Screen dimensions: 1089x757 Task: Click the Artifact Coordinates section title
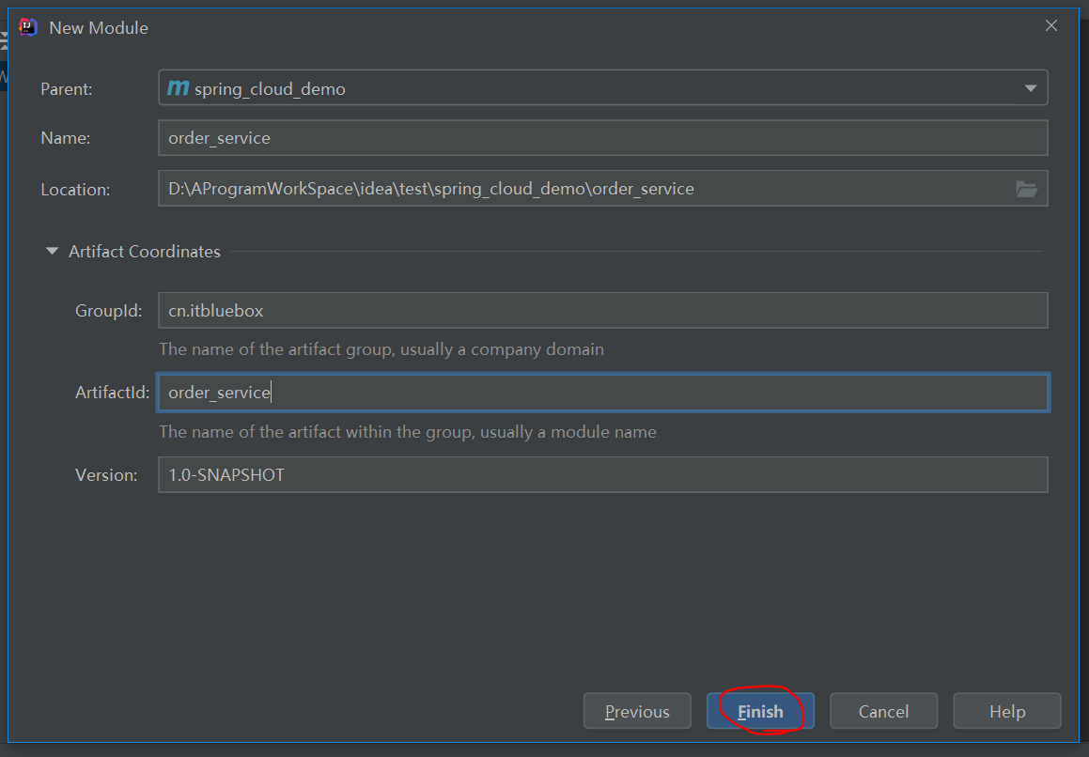point(145,252)
